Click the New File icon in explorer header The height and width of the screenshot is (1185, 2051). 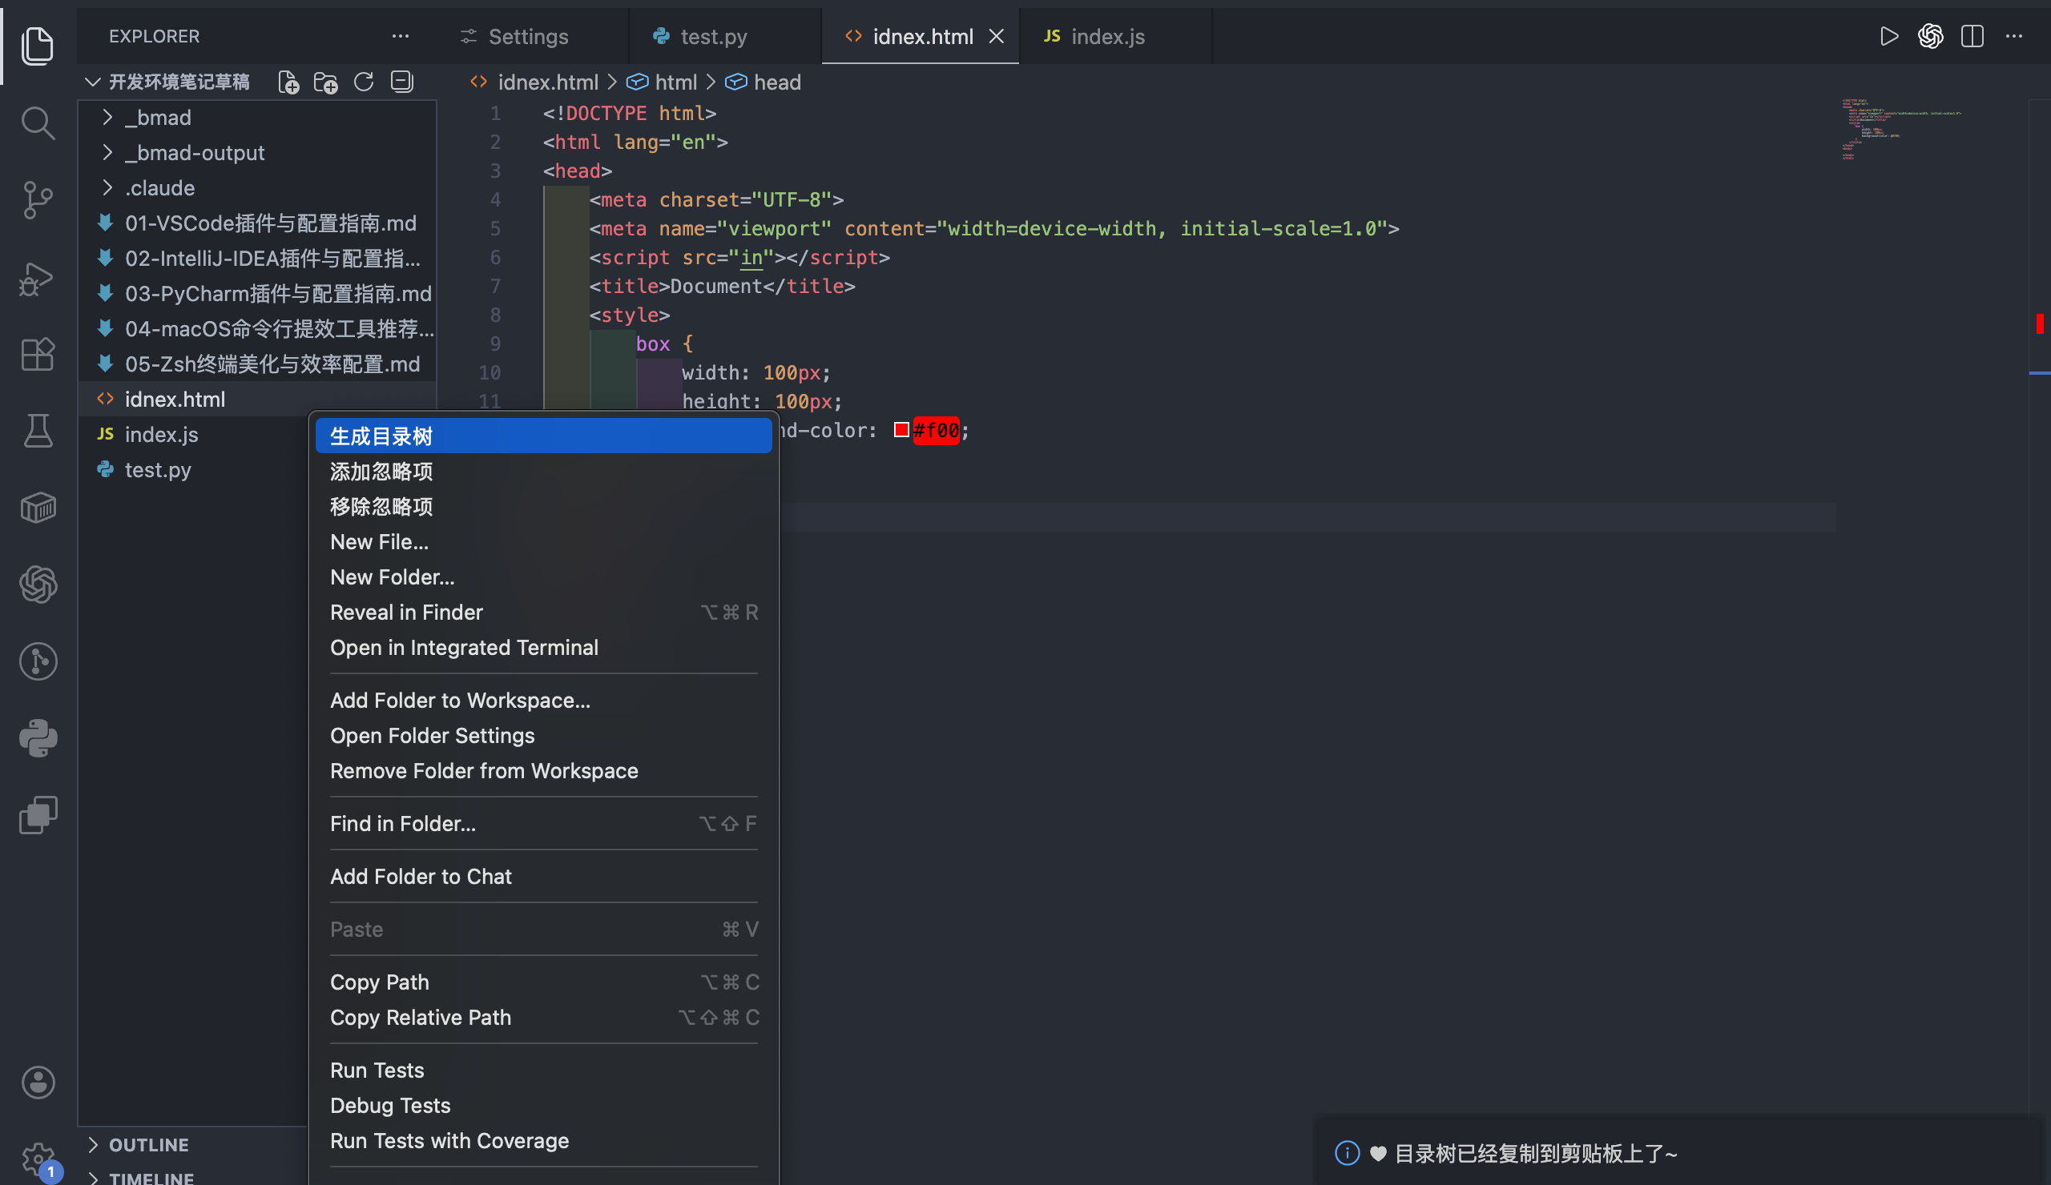[x=288, y=82]
